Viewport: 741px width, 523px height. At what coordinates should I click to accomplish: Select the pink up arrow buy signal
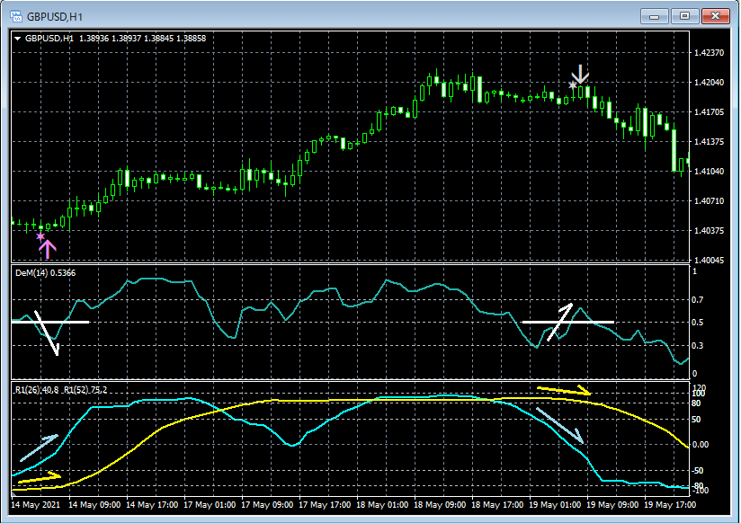coord(48,249)
